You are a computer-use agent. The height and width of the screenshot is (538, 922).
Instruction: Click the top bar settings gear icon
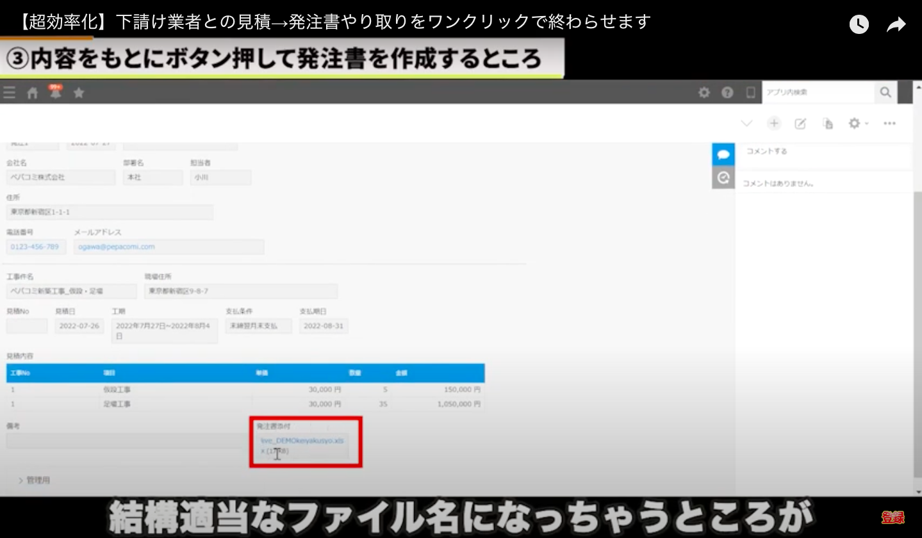[704, 92]
